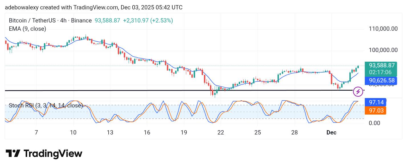Click the orange 97.03 Stoch RSI value

[x=376, y=110]
